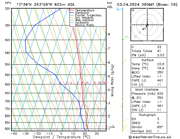
Task: Click the coordinates title '10°36'N 293°59'W 825m ASL'
Action: click(46, 5)
